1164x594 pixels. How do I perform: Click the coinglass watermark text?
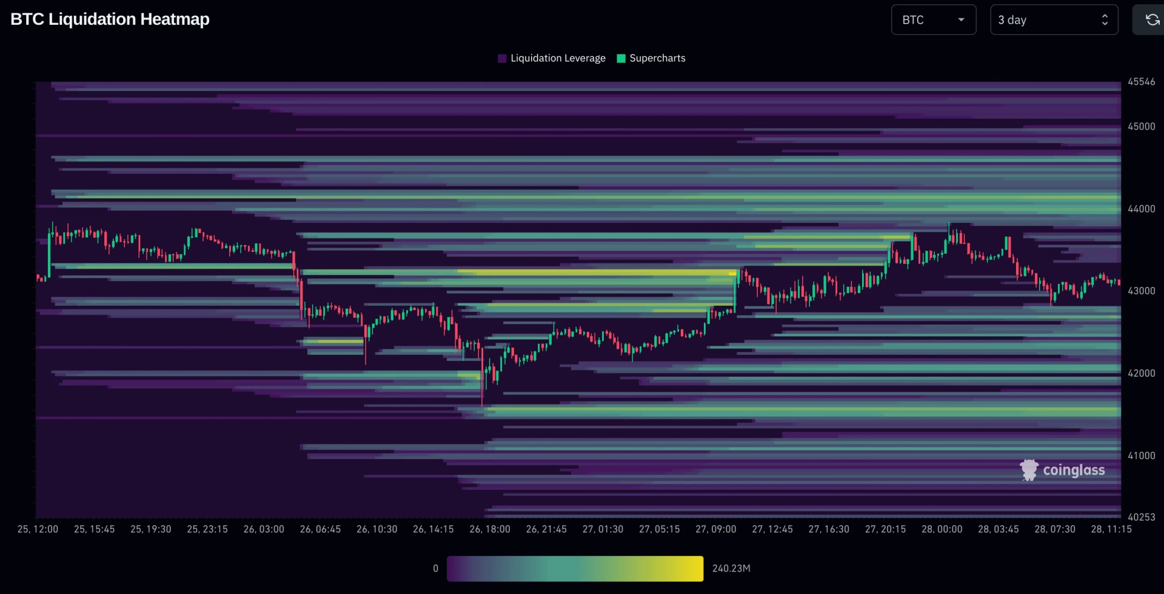pos(1074,470)
